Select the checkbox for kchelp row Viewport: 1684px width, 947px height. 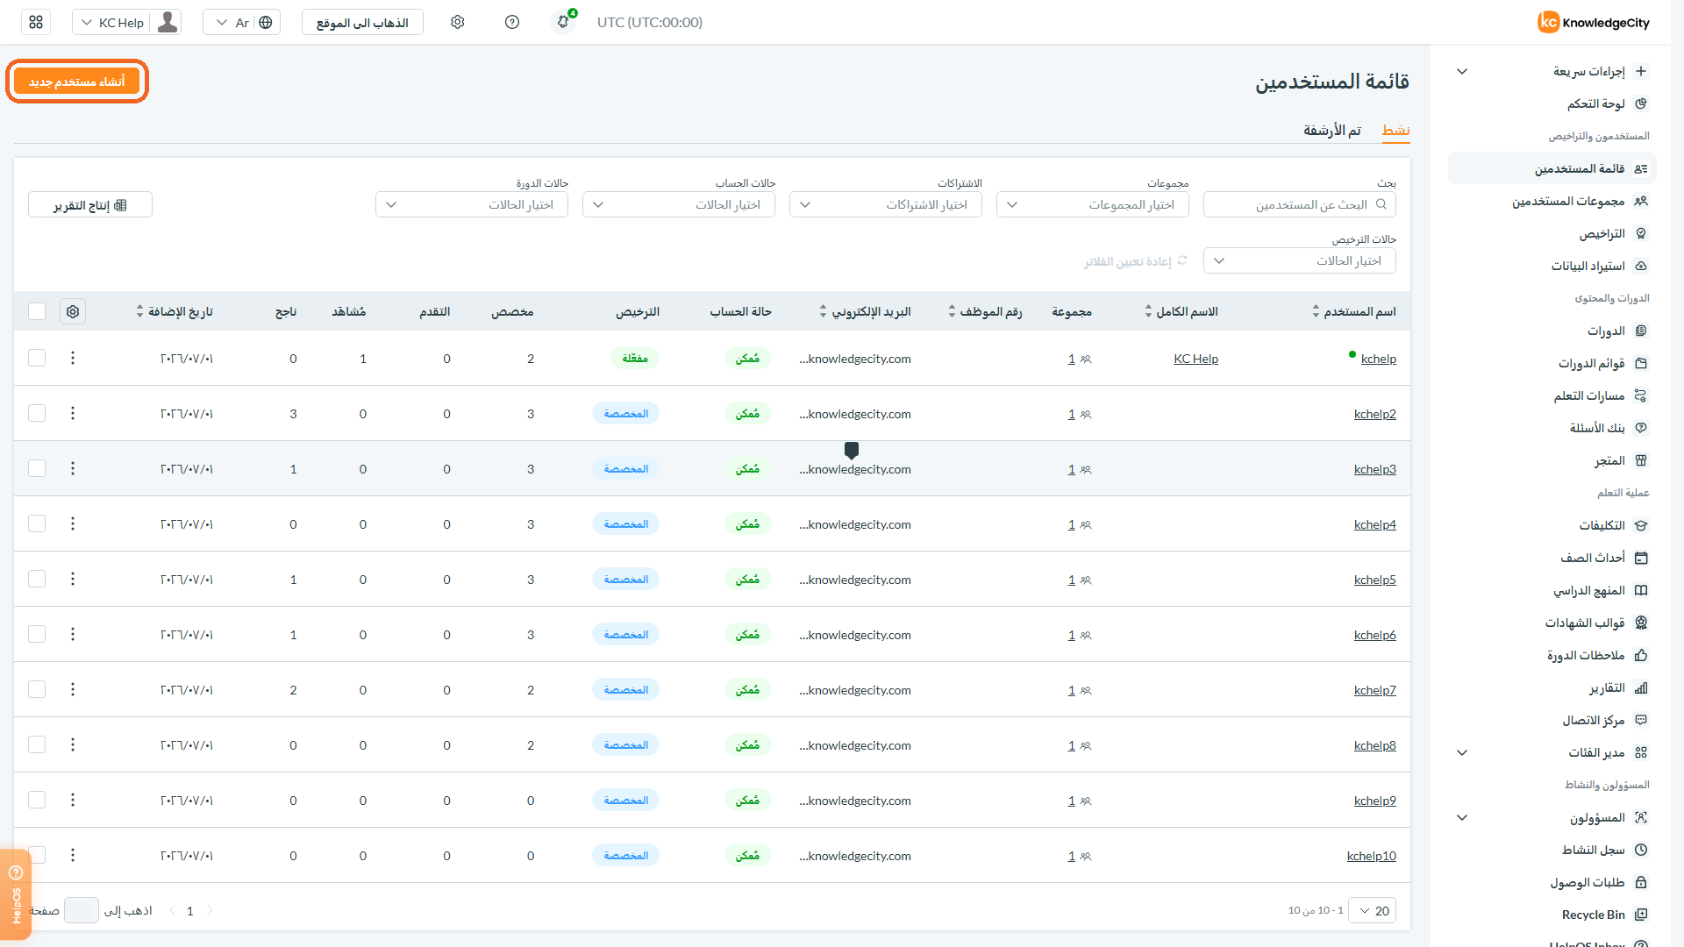click(x=37, y=358)
